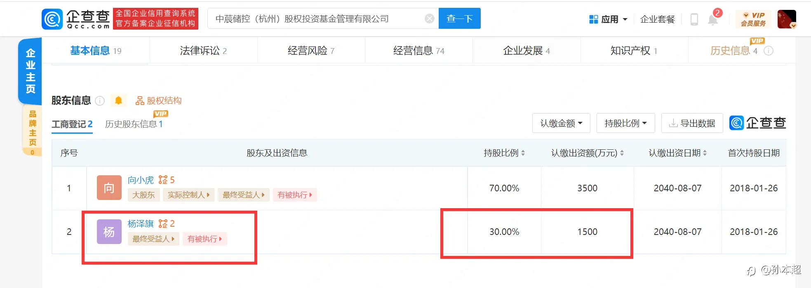Open shareholder 向小虎 profile link

coord(141,180)
